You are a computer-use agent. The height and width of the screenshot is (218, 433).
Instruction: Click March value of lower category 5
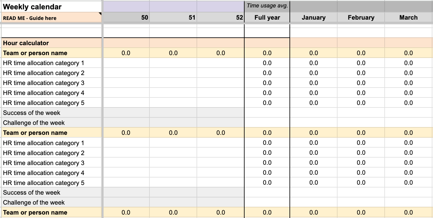click(409, 183)
